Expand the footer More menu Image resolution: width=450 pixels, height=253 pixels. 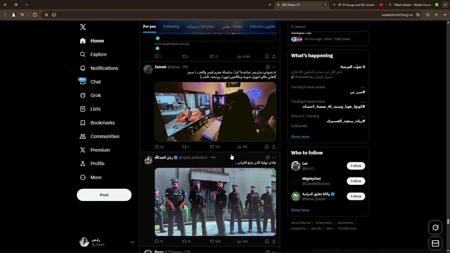(330, 228)
